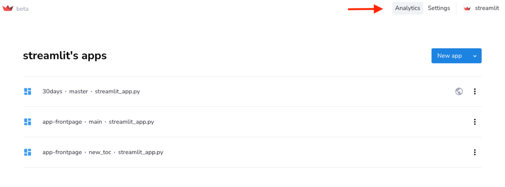Viewport: 505px width, 187px height.
Task: Open the Settings menu item
Action: point(439,8)
